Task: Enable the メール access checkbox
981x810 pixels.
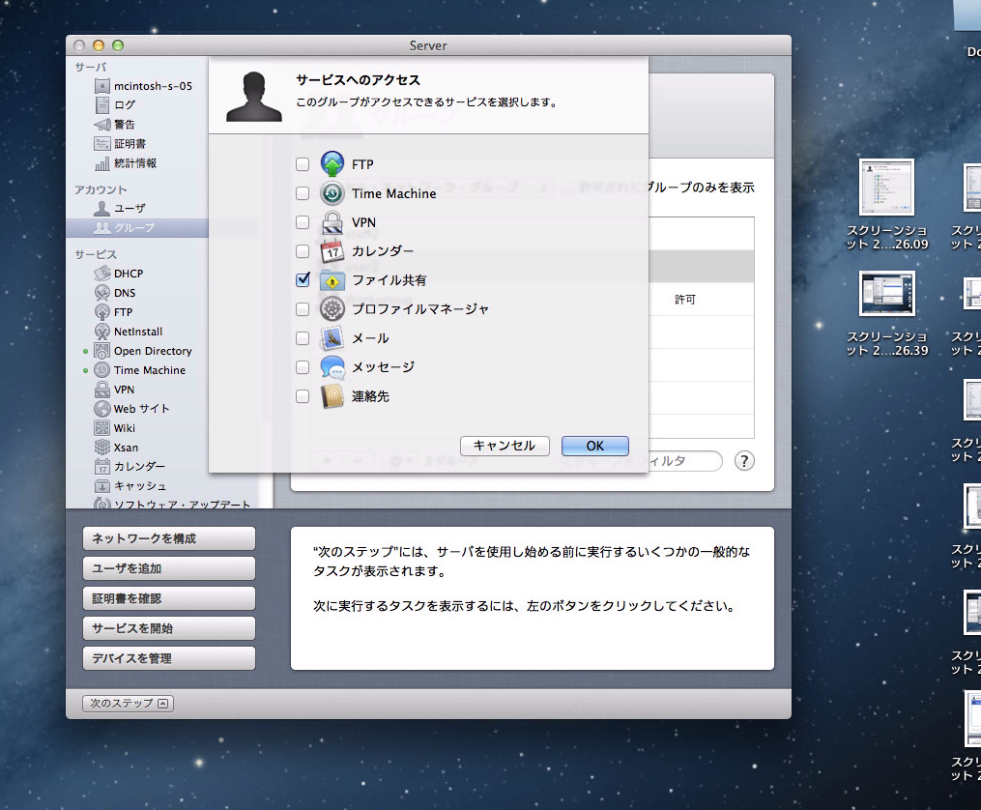Action: click(303, 338)
